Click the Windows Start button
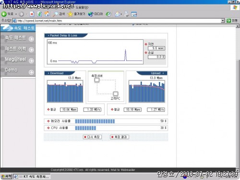Viewport: 240px width, 180px height. click(6, 176)
